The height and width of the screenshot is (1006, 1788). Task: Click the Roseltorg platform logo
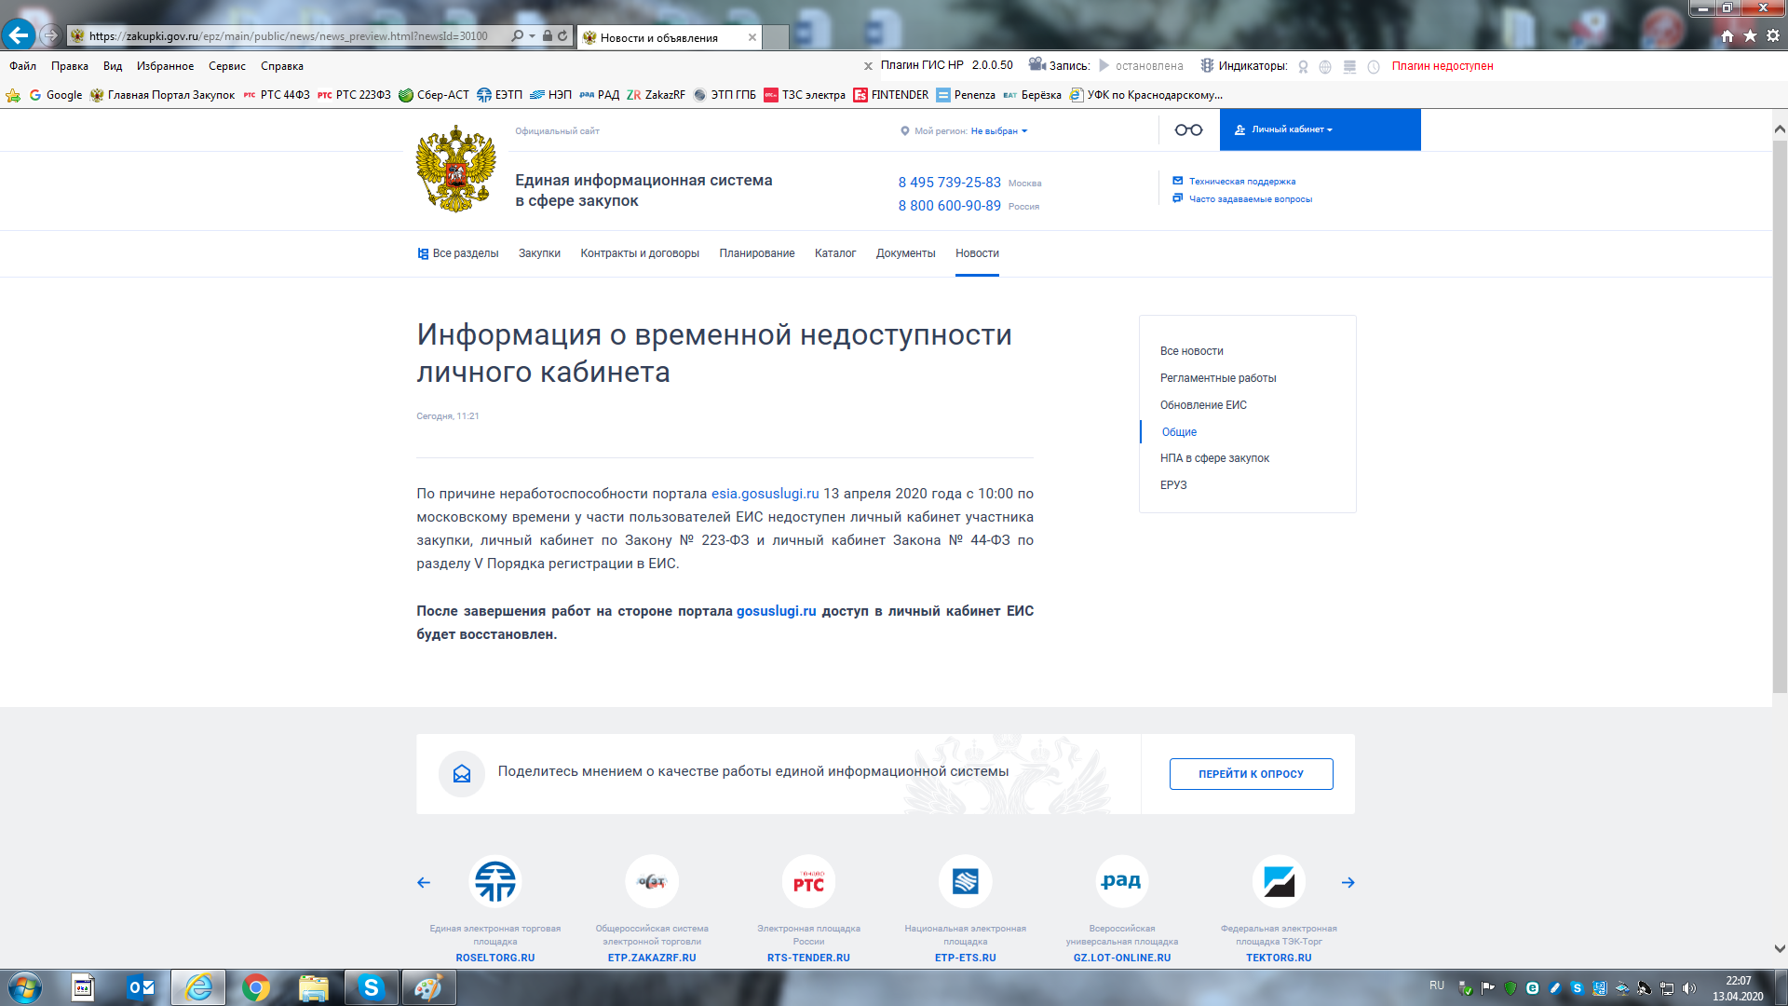click(x=495, y=881)
